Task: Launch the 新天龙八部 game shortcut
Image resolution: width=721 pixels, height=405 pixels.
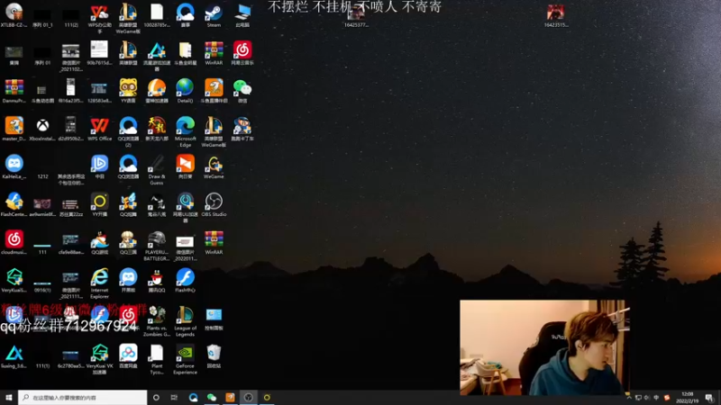Action: coord(156,129)
